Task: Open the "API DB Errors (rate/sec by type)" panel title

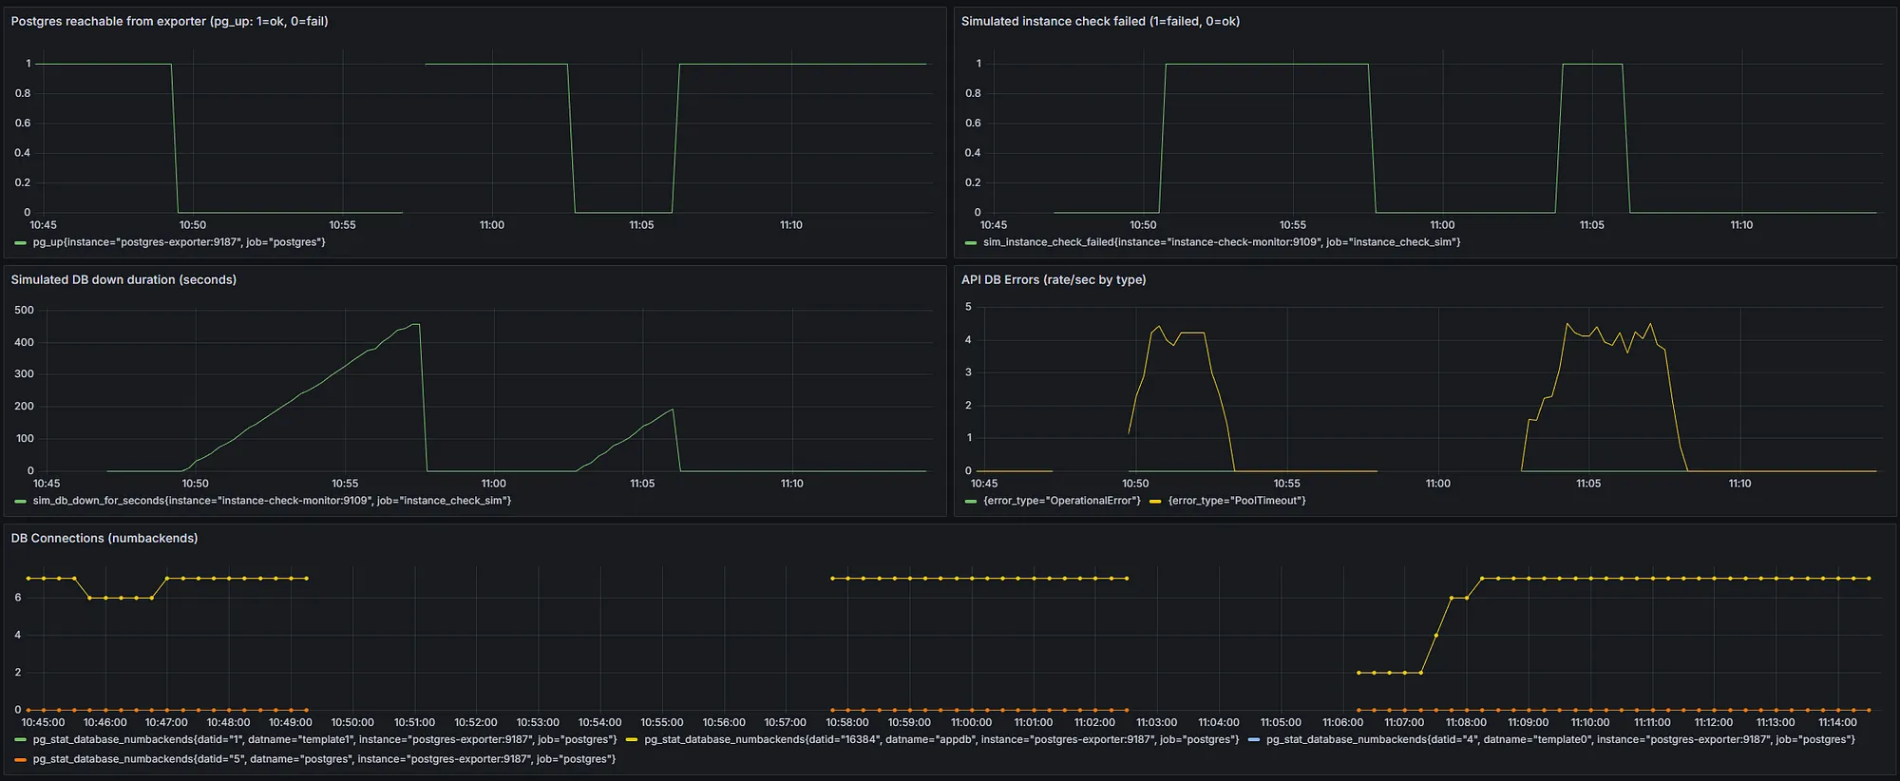Action: (x=1054, y=279)
